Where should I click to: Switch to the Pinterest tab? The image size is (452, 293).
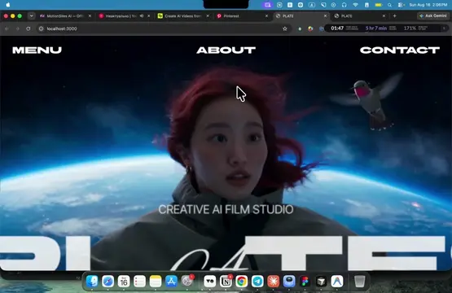pos(242,15)
